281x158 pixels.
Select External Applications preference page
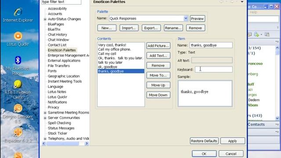(x=64, y=61)
